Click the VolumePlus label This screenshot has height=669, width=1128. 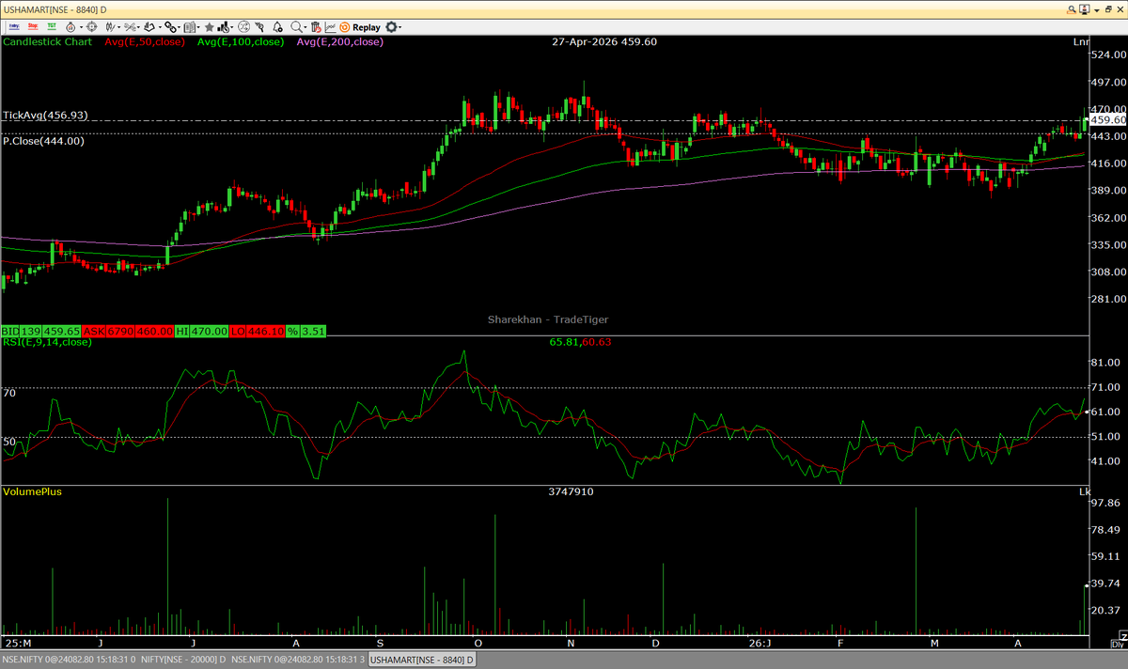click(x=33, y=491)
